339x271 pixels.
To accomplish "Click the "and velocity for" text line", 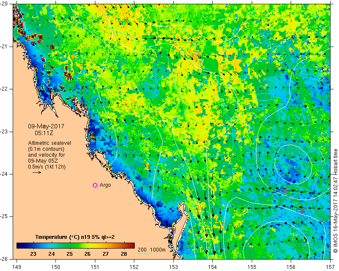I will point(46,155).
